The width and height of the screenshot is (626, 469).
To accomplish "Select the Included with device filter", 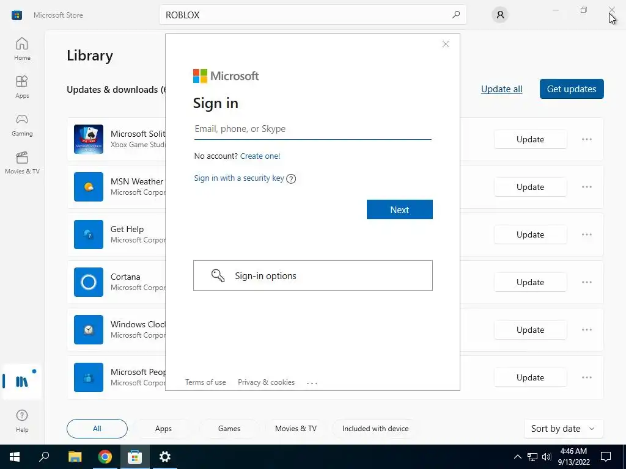I will pyautogui.click(x=375, y=429).
